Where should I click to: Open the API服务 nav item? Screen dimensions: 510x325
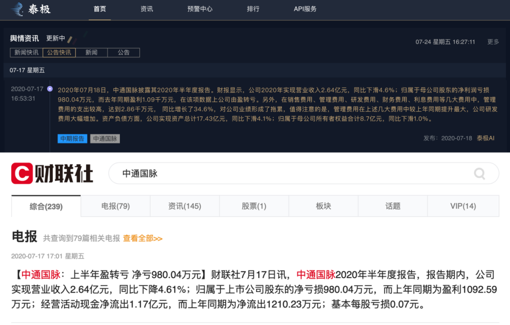(x=305, y=9)
